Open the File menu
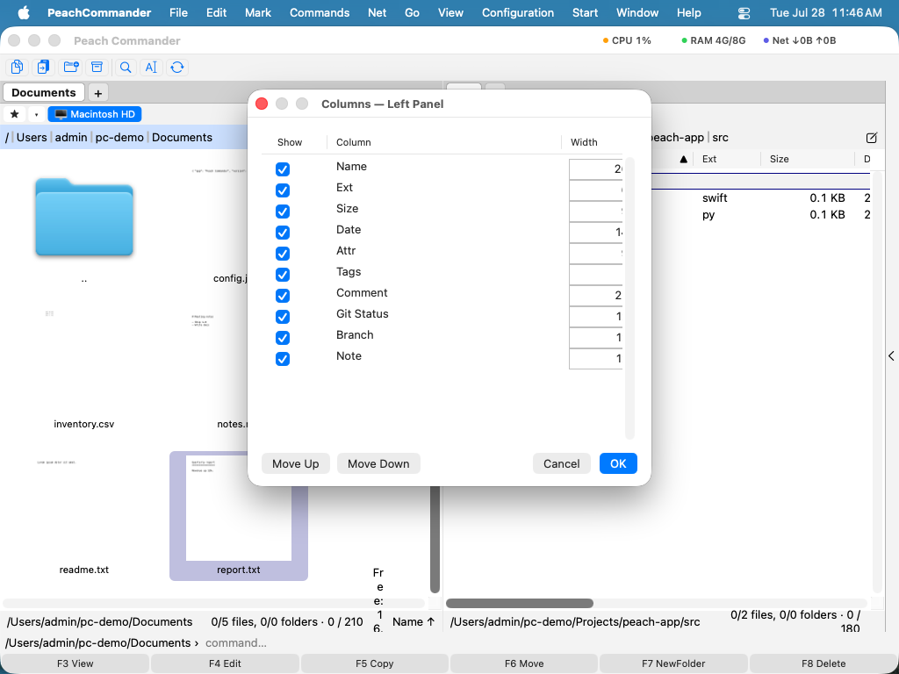 178,12
